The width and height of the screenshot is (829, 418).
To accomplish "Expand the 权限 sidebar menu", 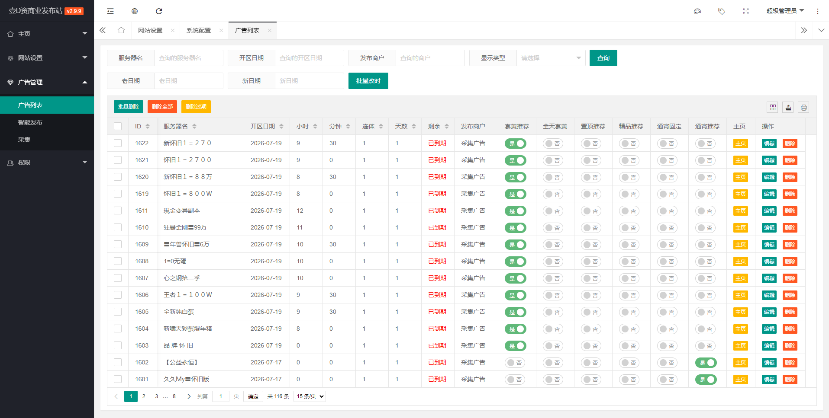I will pyautogui.click(x=47, y=163).
